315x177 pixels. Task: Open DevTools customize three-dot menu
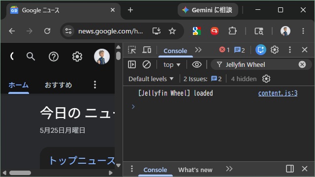pos(290,50)
